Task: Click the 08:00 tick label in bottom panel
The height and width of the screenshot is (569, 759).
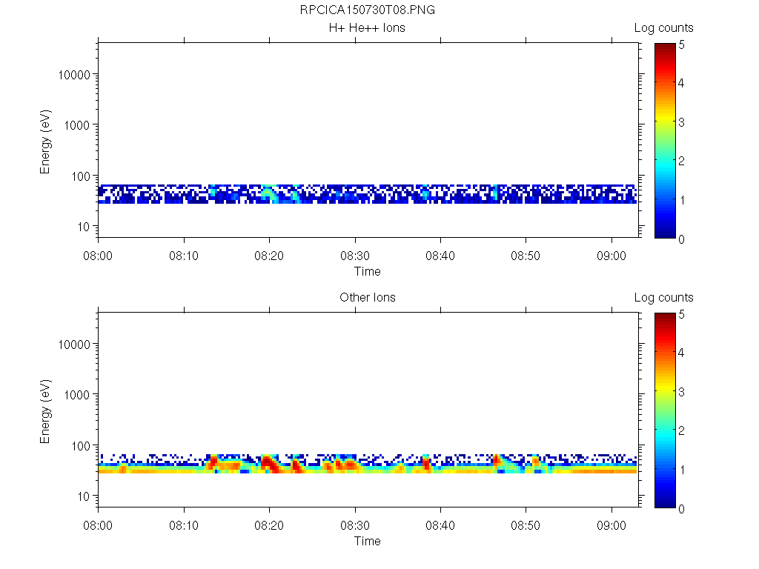Action: coord(98,525)
